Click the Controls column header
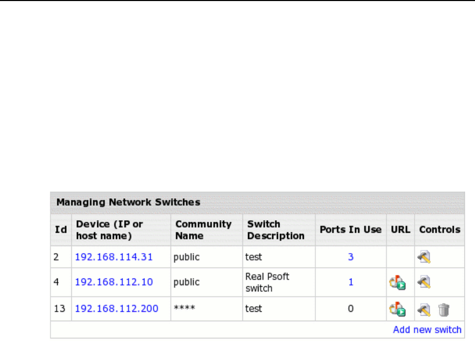 [440, 230]
